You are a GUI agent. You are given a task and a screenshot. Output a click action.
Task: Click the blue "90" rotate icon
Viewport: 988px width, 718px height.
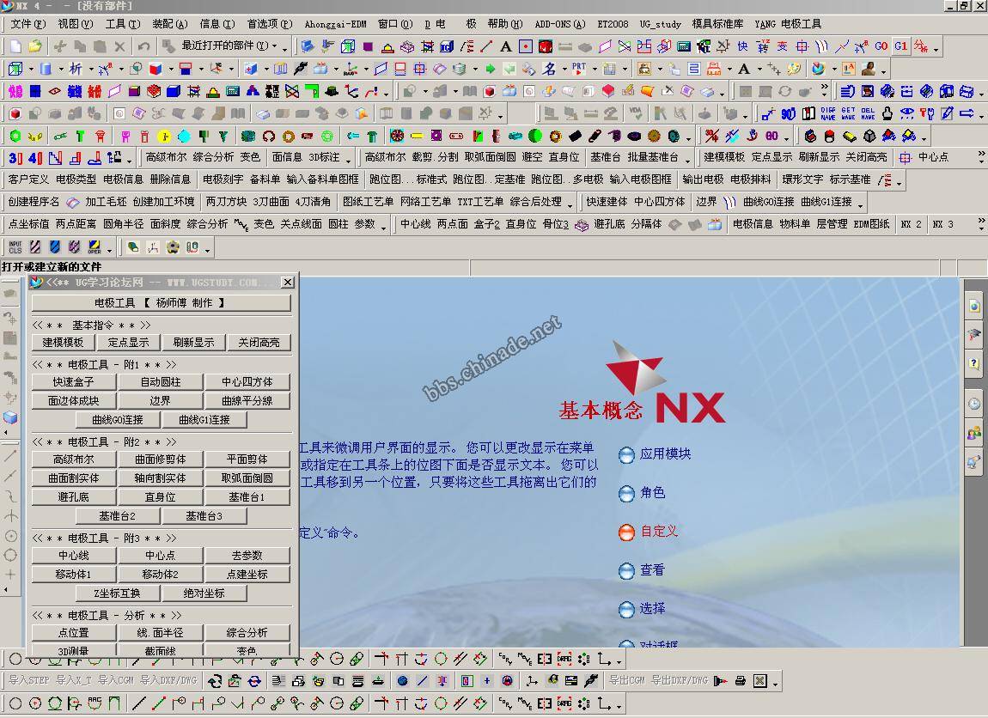[789, 114]
